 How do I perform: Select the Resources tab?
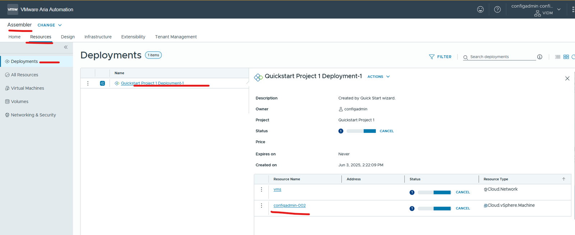pyautogui.click(x=41, y=37)
